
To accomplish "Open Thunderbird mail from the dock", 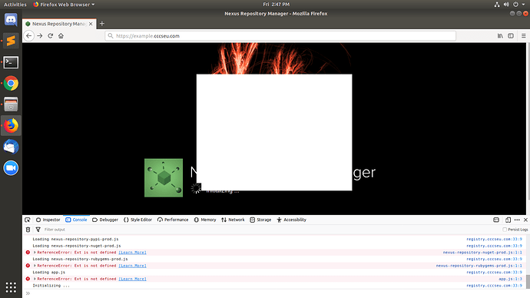I will (11, 147).
